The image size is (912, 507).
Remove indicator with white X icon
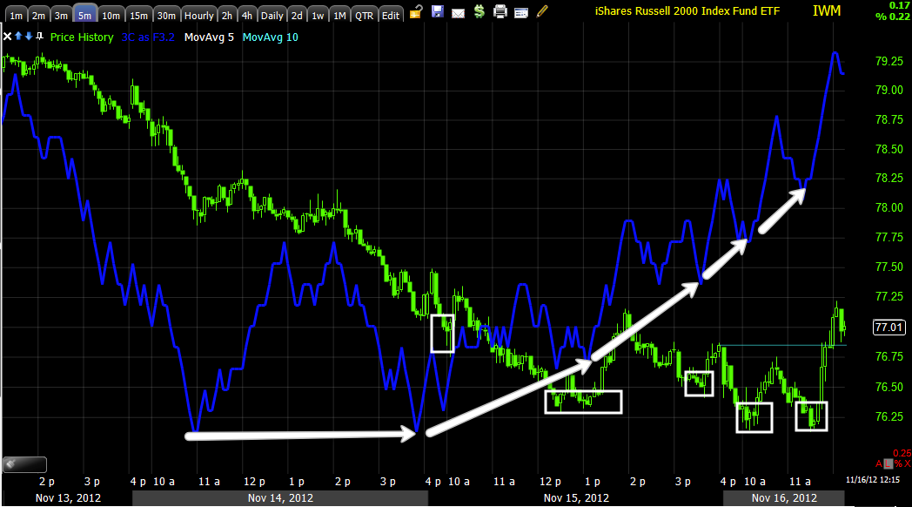tap(7, 37)
